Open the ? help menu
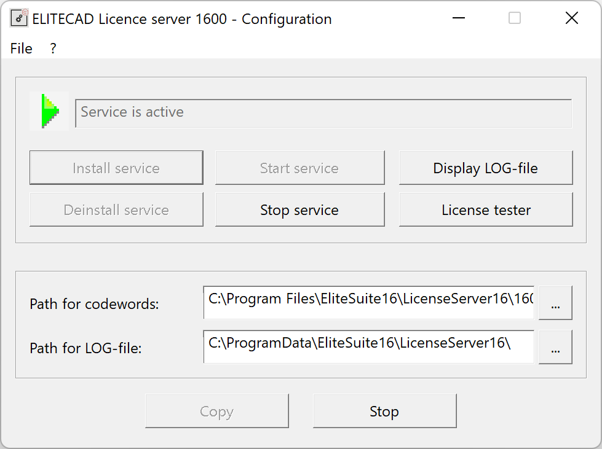602x449 pixels. pyautogui.click(x=53, y=49)
